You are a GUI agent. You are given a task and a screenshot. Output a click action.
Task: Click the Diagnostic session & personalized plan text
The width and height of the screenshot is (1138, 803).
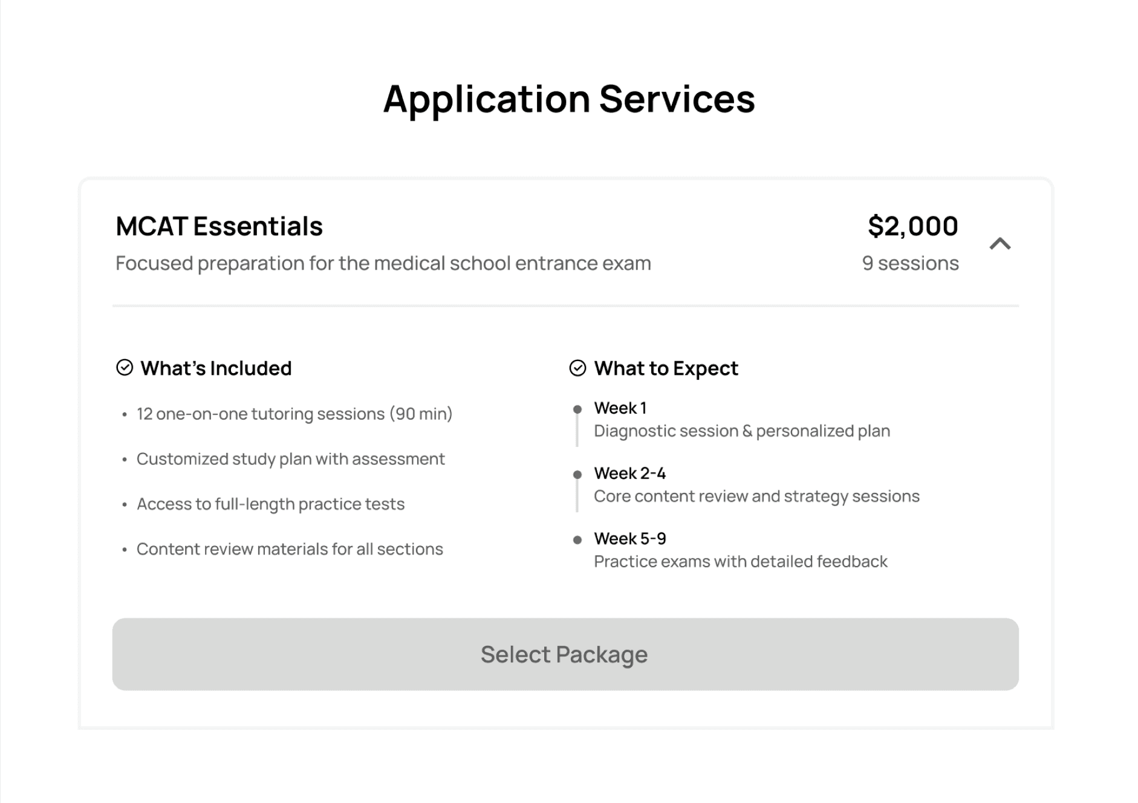point(742,431)
